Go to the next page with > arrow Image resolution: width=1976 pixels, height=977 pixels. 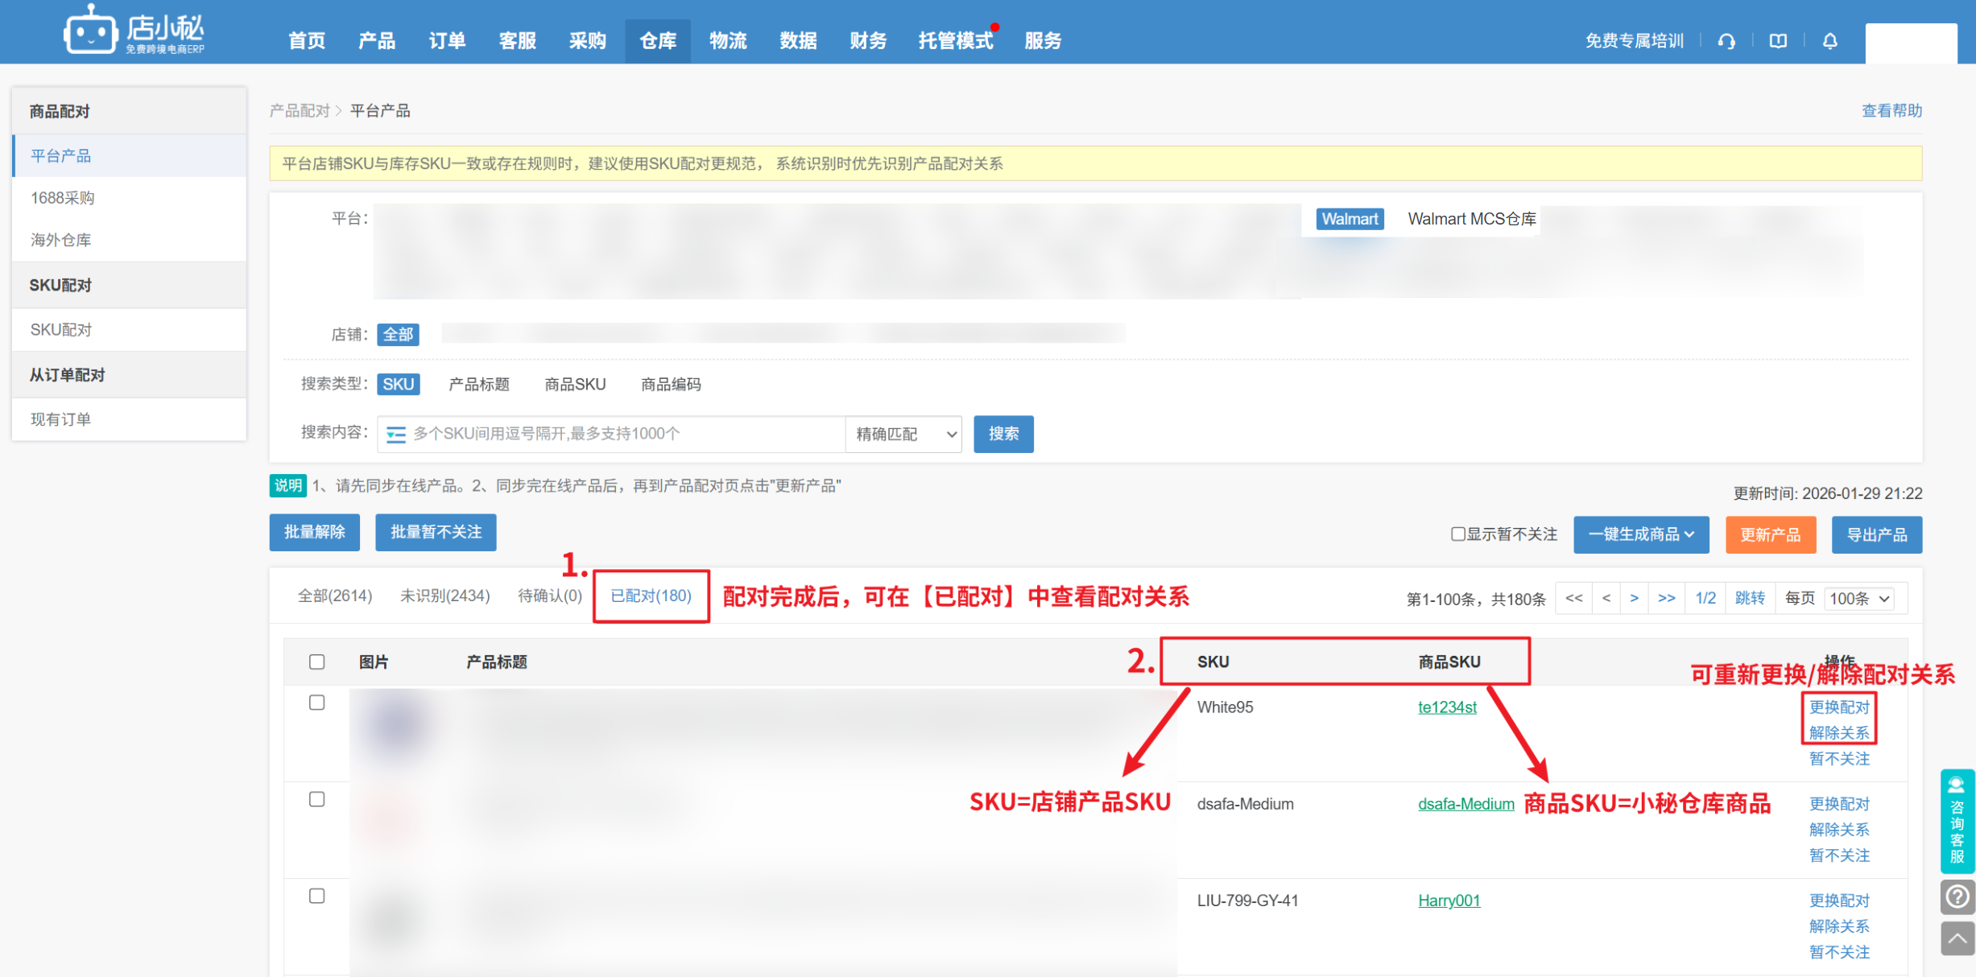(x=1634, y=598)
